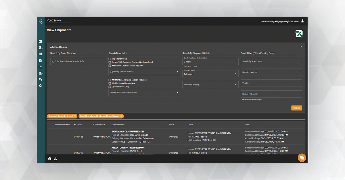Click the Search By Any Column field
Image resolution: width=345 pixels, height=180 pixels.
point(271,61)
